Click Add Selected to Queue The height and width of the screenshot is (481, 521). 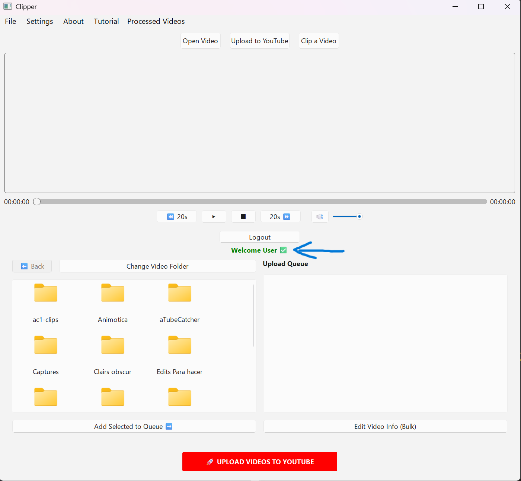click(134, 426)
